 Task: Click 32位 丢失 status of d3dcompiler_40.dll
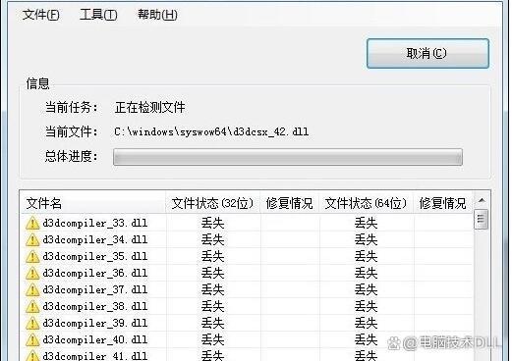[212, 339]
